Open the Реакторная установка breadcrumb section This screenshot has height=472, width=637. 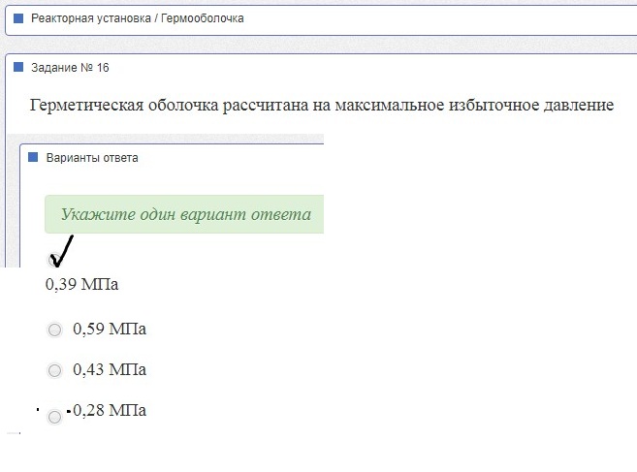[91, 18]
